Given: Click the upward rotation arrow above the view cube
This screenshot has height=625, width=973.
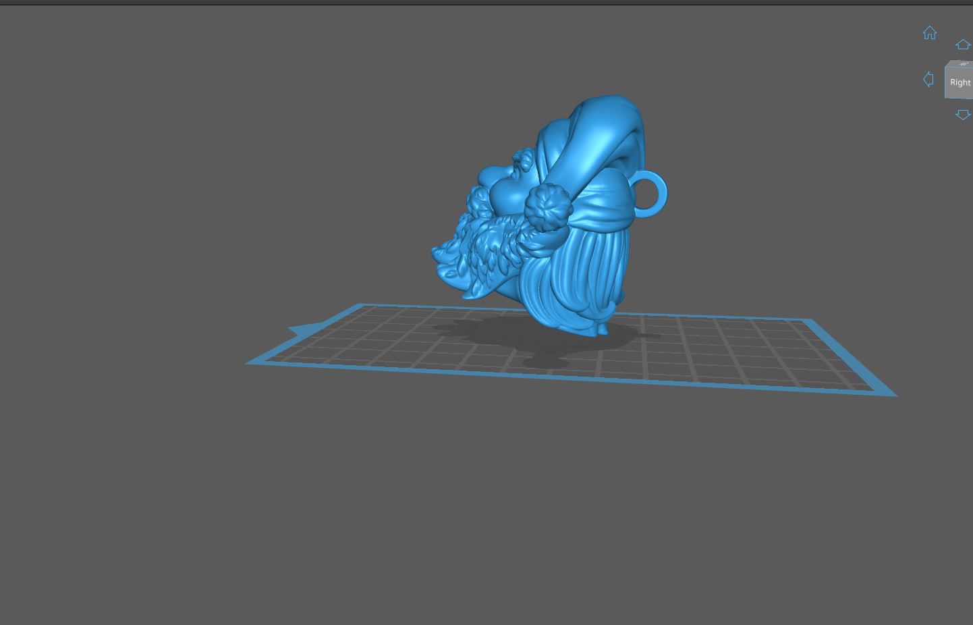Looking at the screenshot, I should 963,45.
